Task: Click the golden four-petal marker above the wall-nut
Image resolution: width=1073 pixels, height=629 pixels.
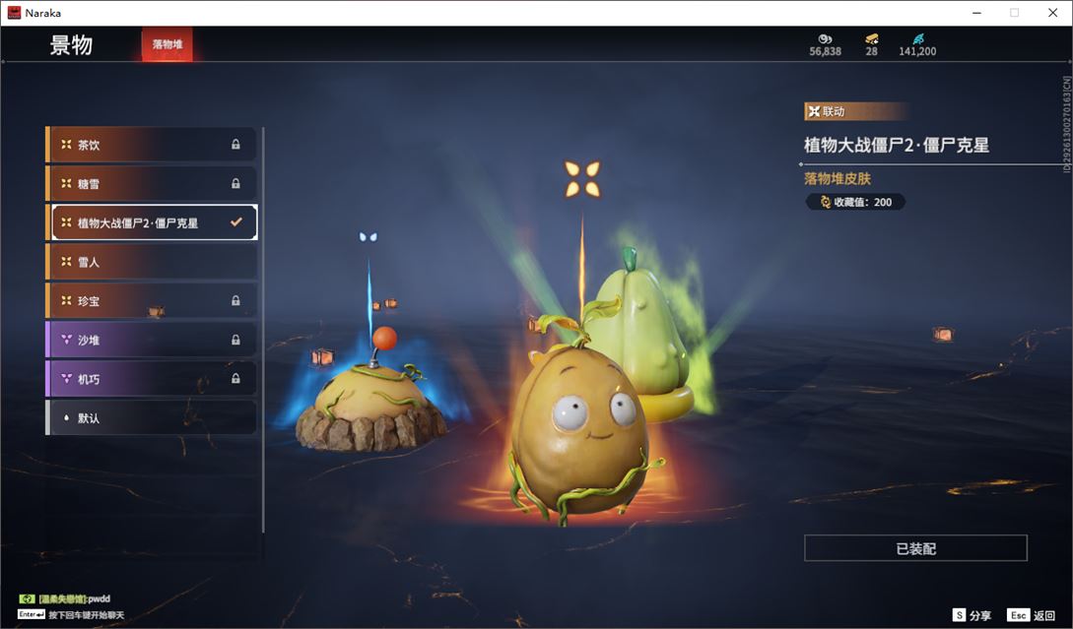Action: (582, 179)
